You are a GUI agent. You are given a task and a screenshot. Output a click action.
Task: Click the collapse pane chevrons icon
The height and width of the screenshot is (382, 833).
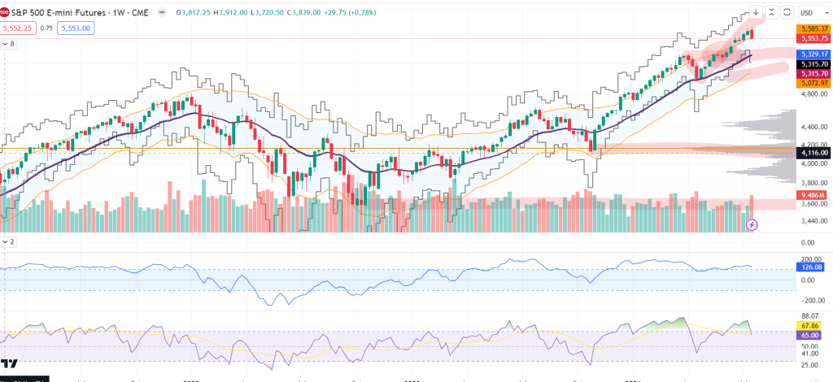click(x=771, y=12)
